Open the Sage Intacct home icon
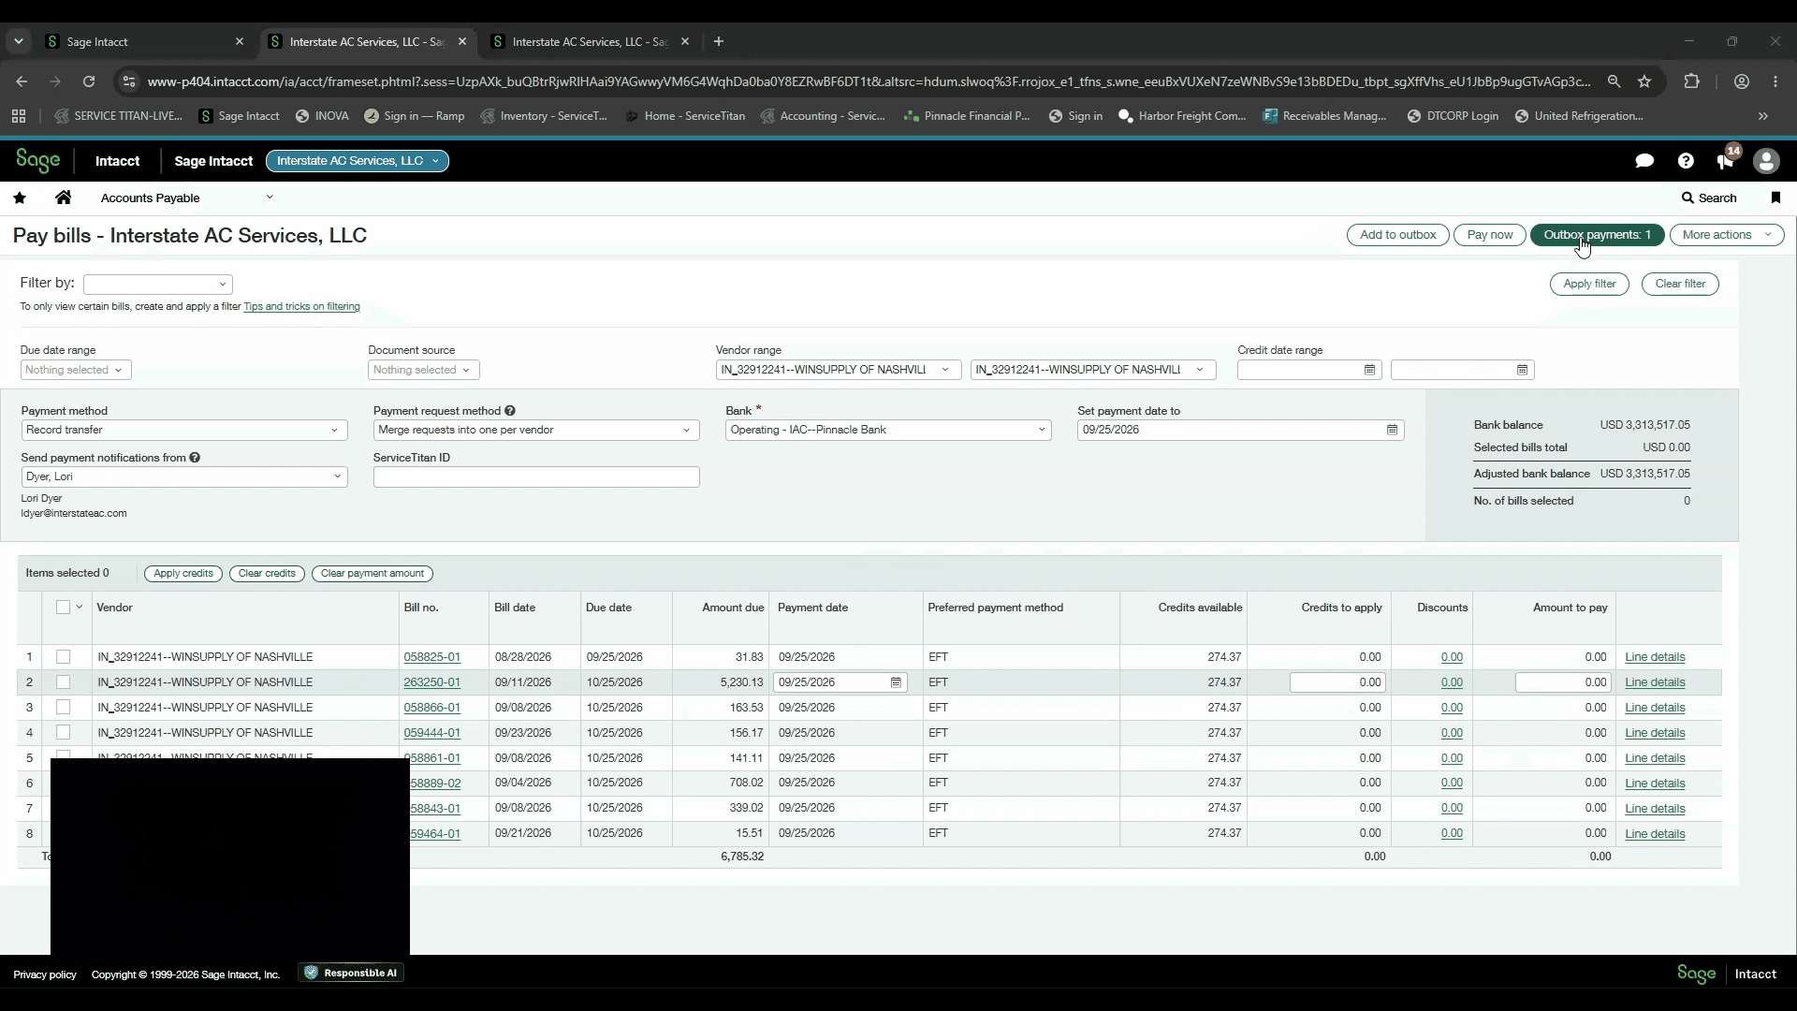The width and height of the screenshot is (1797, 1011). 63,198
